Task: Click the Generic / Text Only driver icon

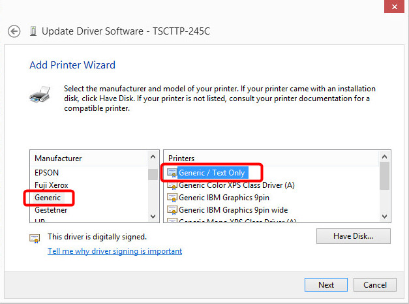Action: [172, 173]
